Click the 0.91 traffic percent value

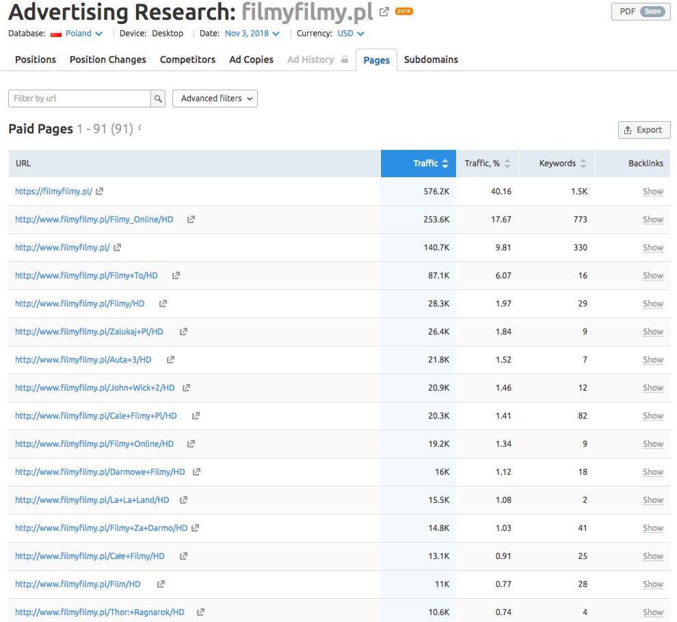pos(503,556)
